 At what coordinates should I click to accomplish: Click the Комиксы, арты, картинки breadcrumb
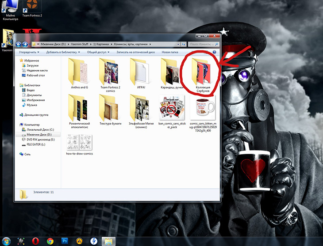click(x=131, y=44)
